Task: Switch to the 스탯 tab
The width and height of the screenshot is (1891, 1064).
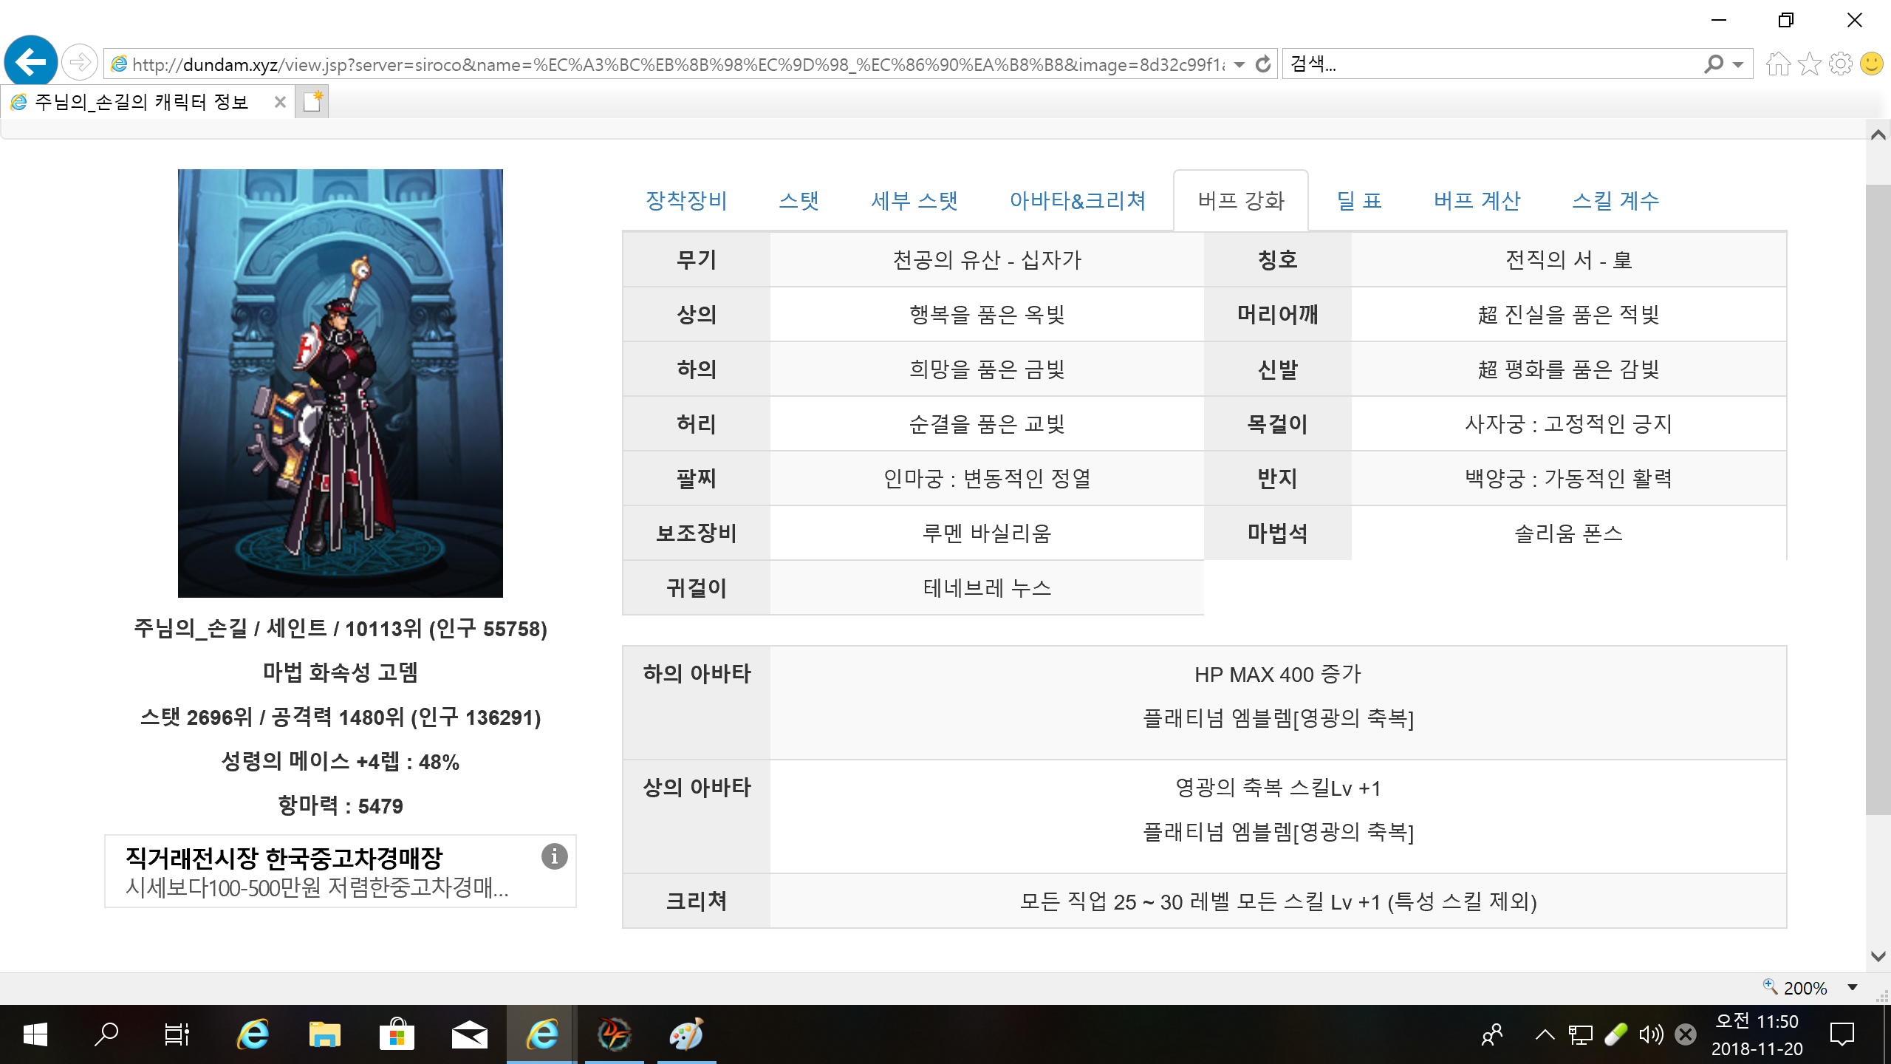Action: (x=799, y=201)
